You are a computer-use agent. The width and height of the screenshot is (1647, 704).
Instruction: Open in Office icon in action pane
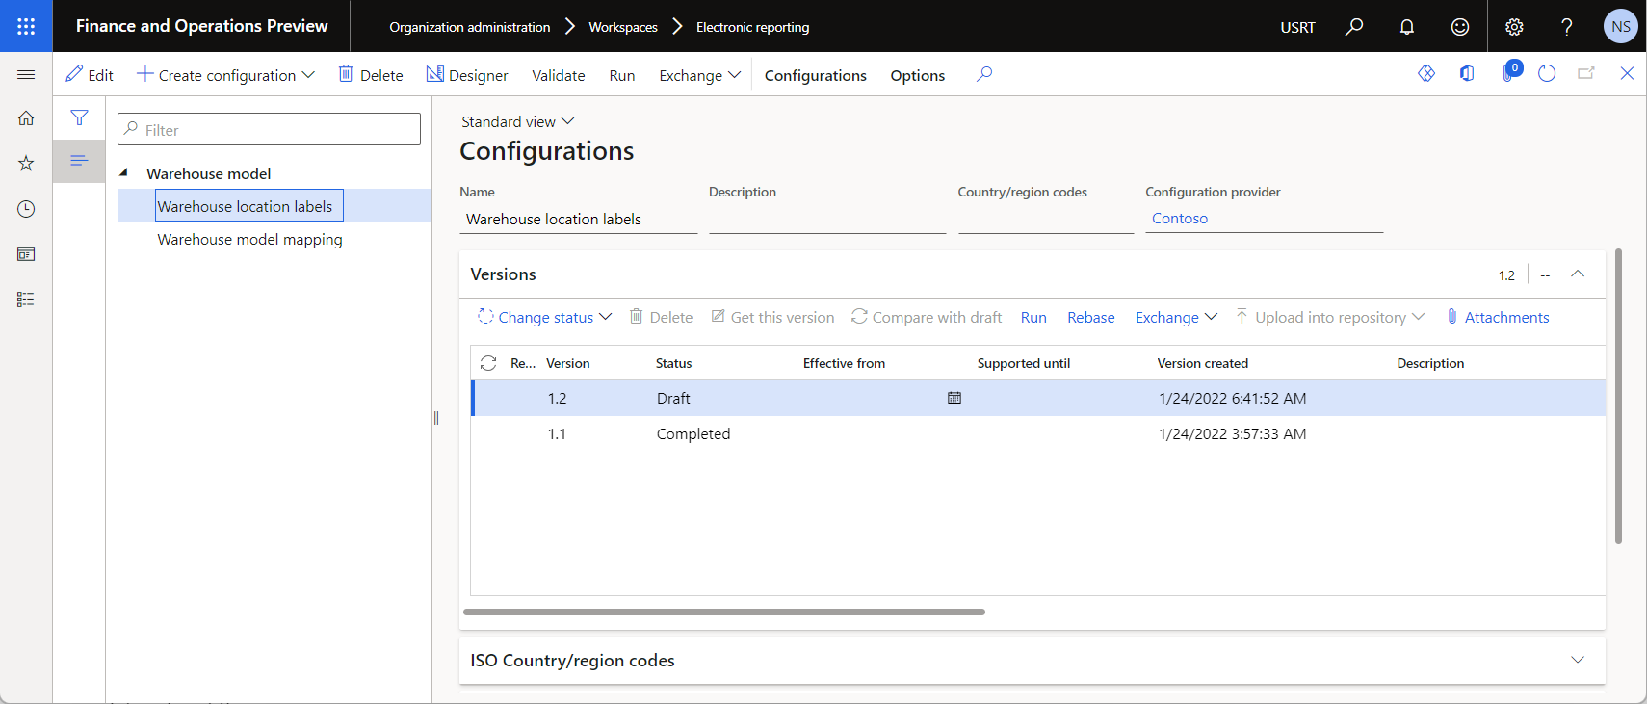(x=1467, y=74)
